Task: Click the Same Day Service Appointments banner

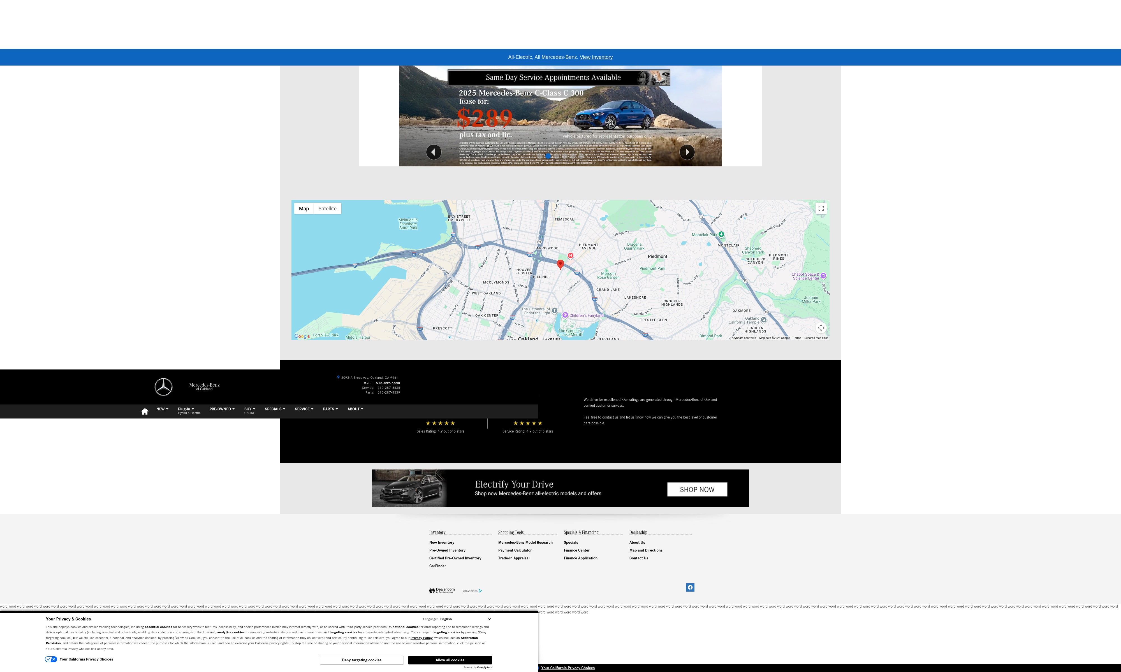Action: (559, 77)
